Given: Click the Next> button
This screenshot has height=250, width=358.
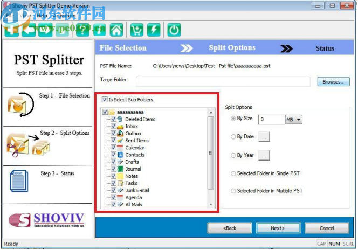Looking at the screenshot, I should pyautogui.click(x=278, y=228).
